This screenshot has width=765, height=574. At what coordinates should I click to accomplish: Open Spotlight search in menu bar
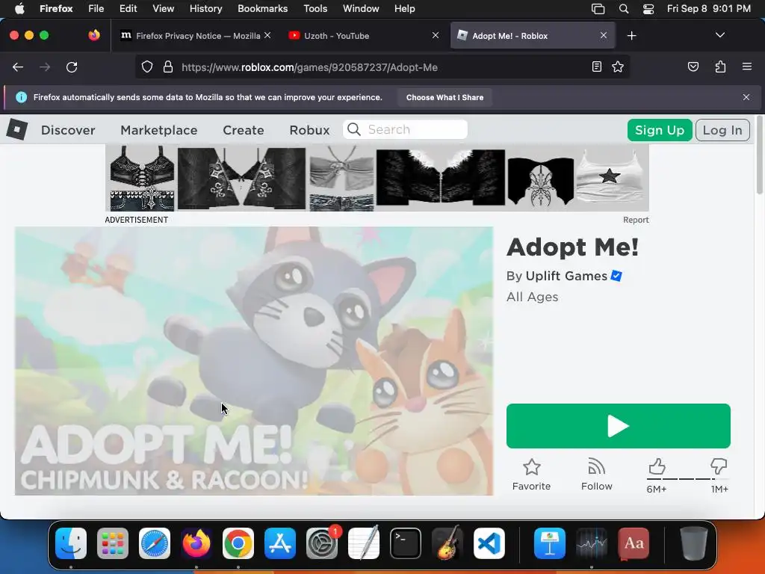[624, 9]
